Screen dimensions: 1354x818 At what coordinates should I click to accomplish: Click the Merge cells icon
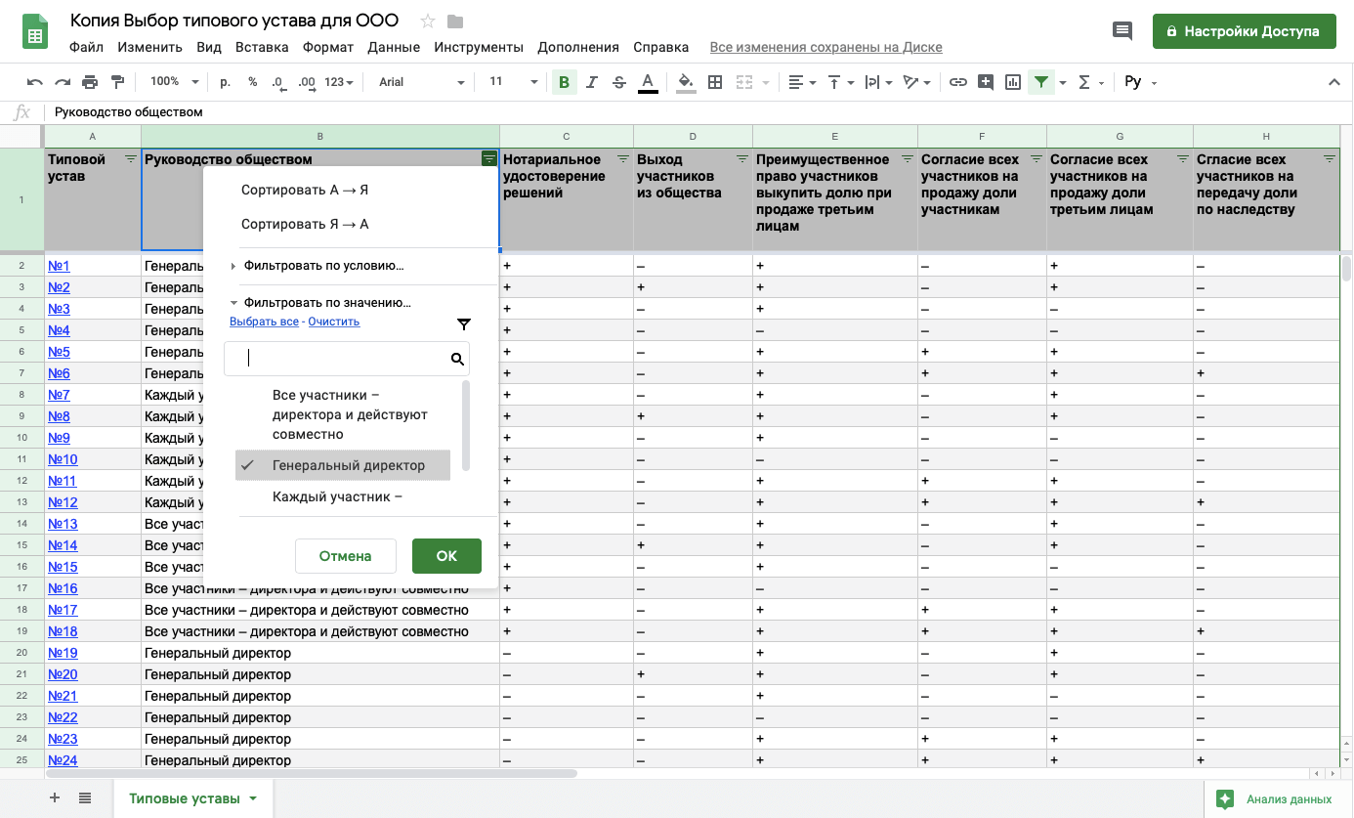[x=744, y=82]
